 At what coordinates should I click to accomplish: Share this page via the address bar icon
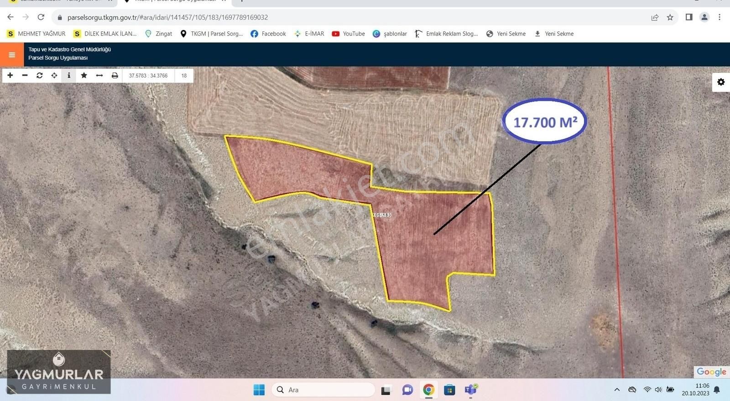655,17
